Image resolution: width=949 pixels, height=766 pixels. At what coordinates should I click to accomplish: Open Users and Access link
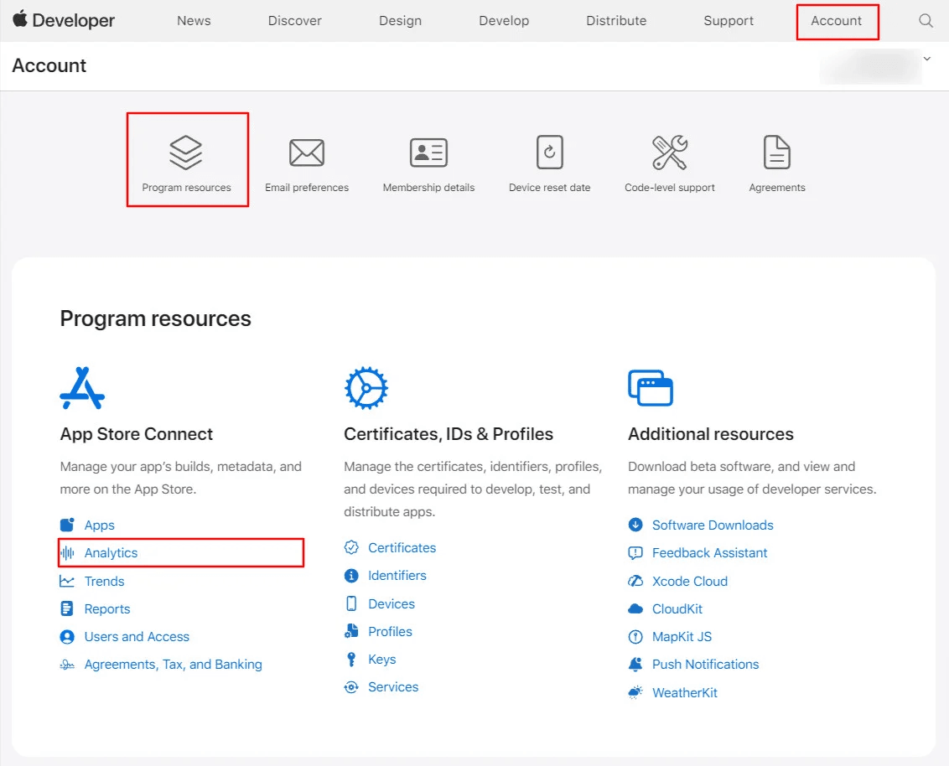pyautogui.click(x=137, y=637)
